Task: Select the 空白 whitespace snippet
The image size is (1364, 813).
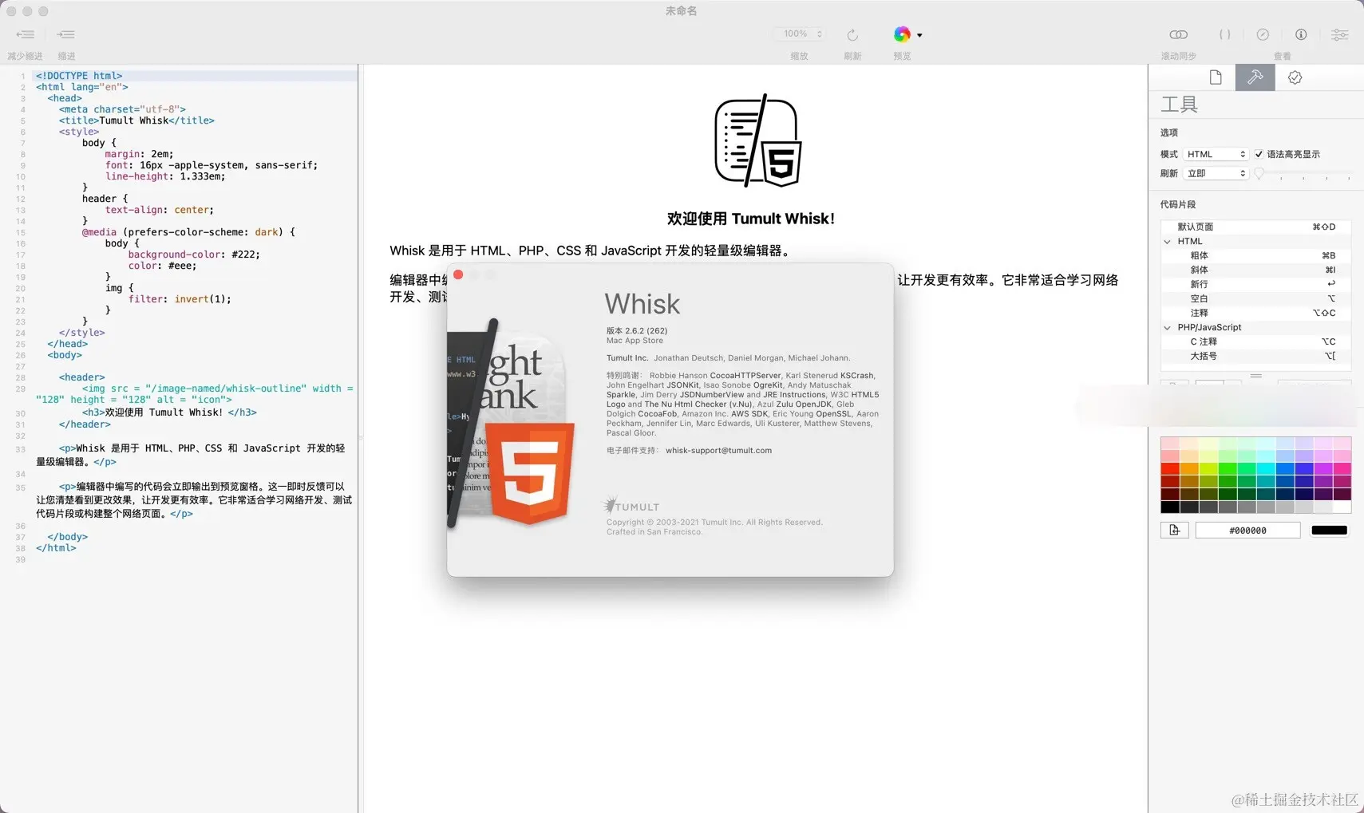Action: pyautogui.click(x=1255, y=298)
